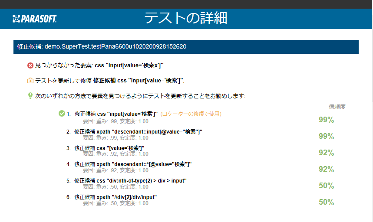Click the orange repair kit icon beside テストを更新して修復
Viewport: 373px width, 222px height.
click(30, 81)
